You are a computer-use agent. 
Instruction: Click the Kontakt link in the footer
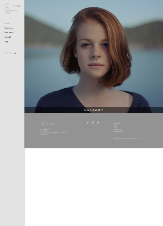[116, 123]
